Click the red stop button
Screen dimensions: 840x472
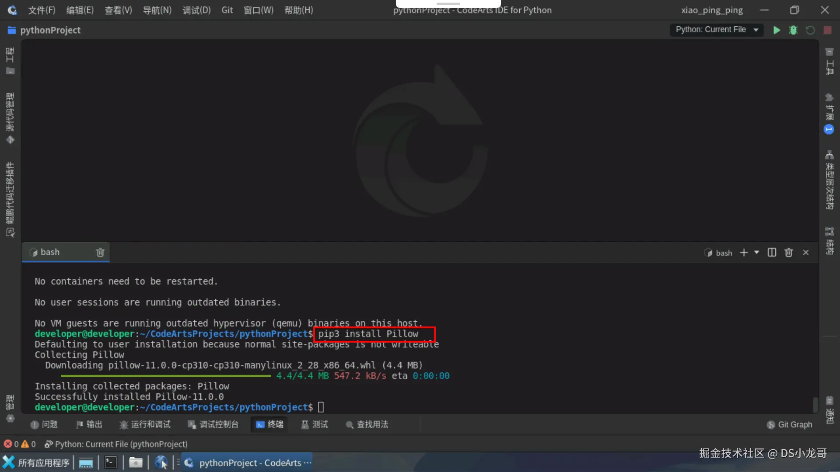click(x=827, y=30)
